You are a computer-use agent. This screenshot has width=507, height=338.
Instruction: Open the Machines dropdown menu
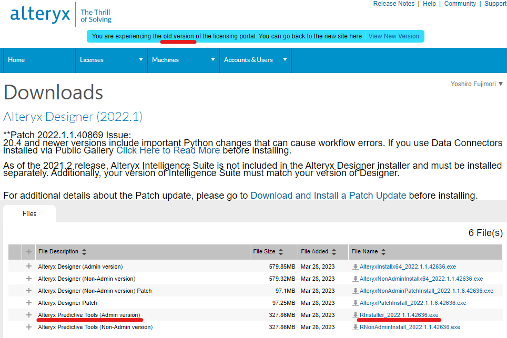point(184,60)
